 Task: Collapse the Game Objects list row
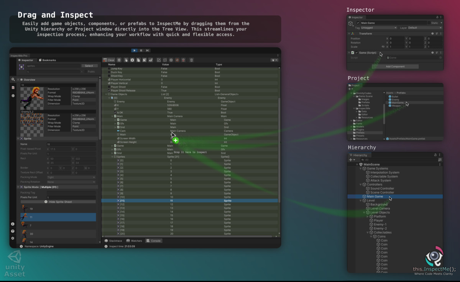(106, 94)
